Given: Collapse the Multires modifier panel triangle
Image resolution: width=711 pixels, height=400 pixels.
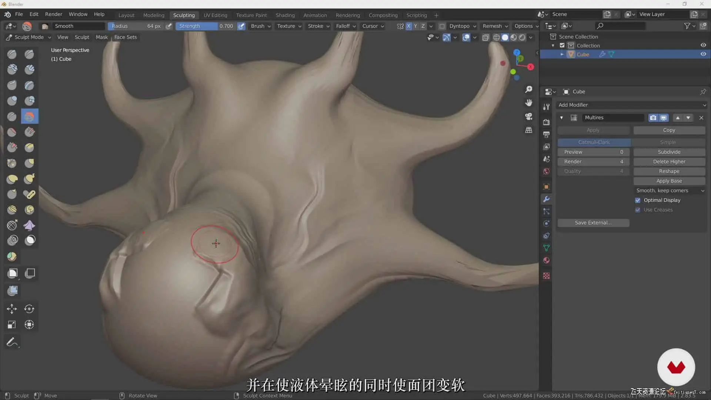Looking at the screenshot, I should tap(561, 118).
